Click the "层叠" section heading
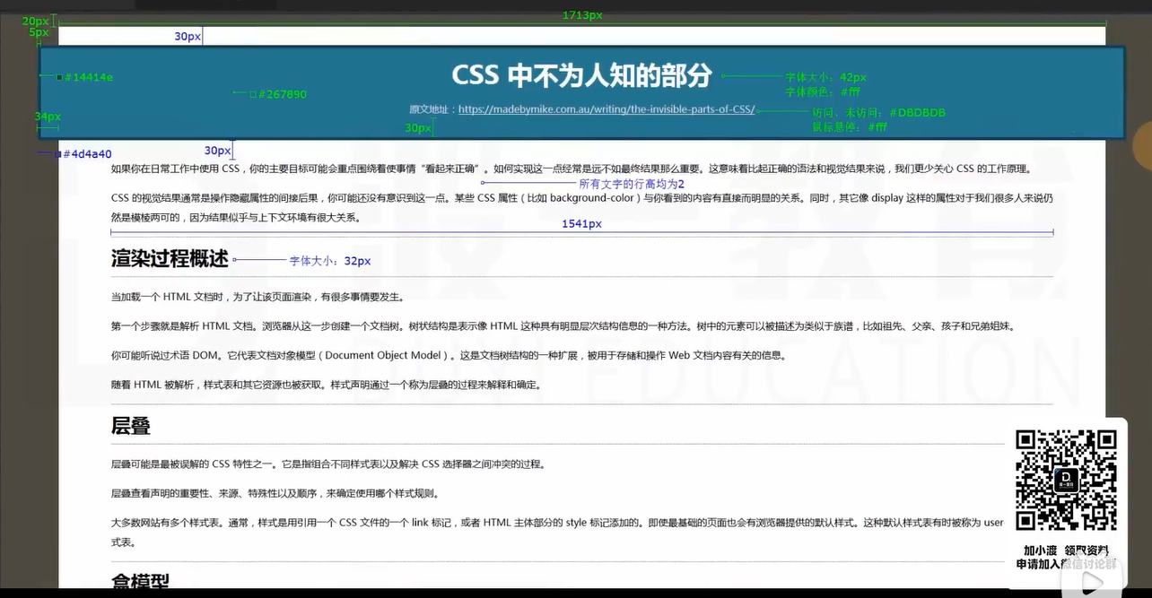The width and height of the screenshot is (1152, 598). (x=131, y=426)
